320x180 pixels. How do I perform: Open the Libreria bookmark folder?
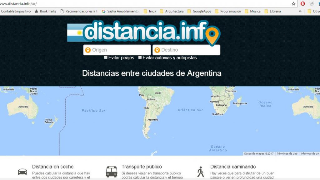[x=272, y=12]
